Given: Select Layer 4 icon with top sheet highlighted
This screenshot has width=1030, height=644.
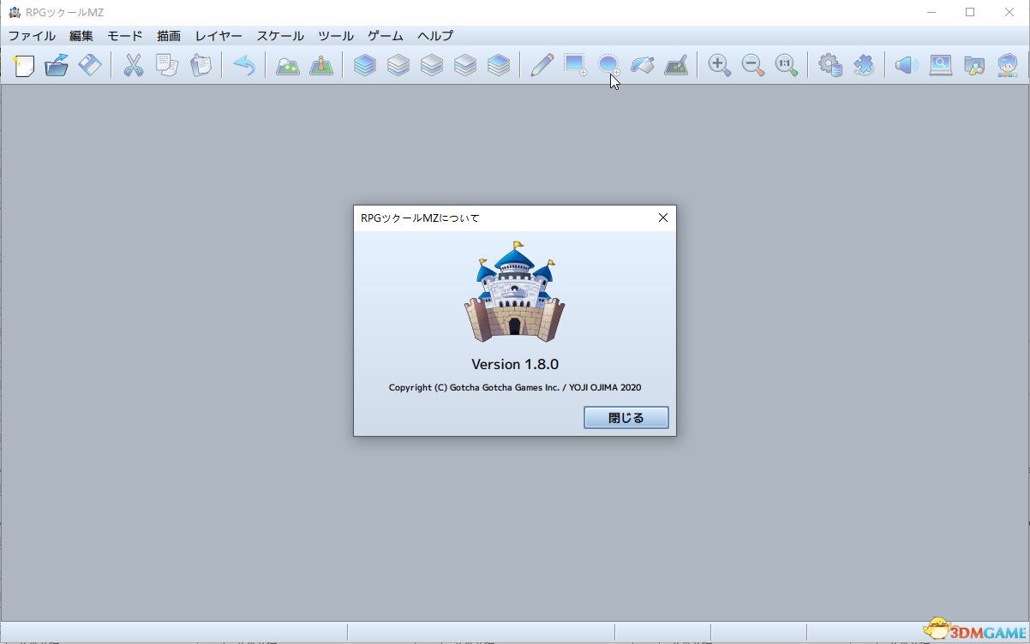Looking at the screenshot, I should click(499, 65).
